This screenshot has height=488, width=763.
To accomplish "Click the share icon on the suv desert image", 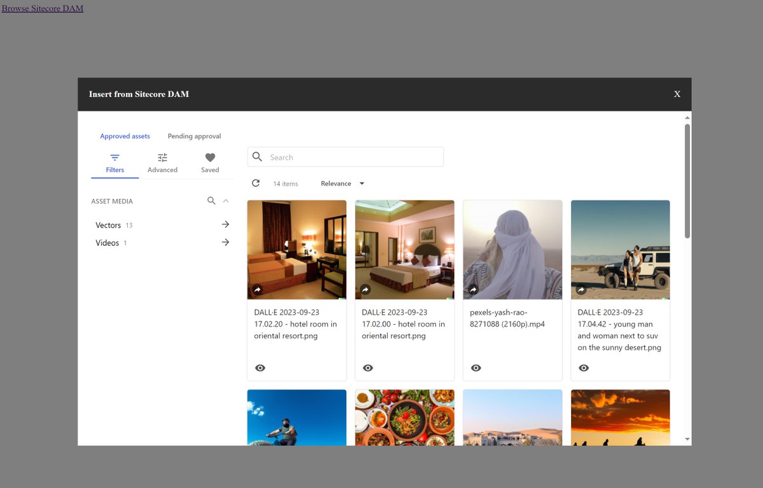I will click(x=581, y=290).
